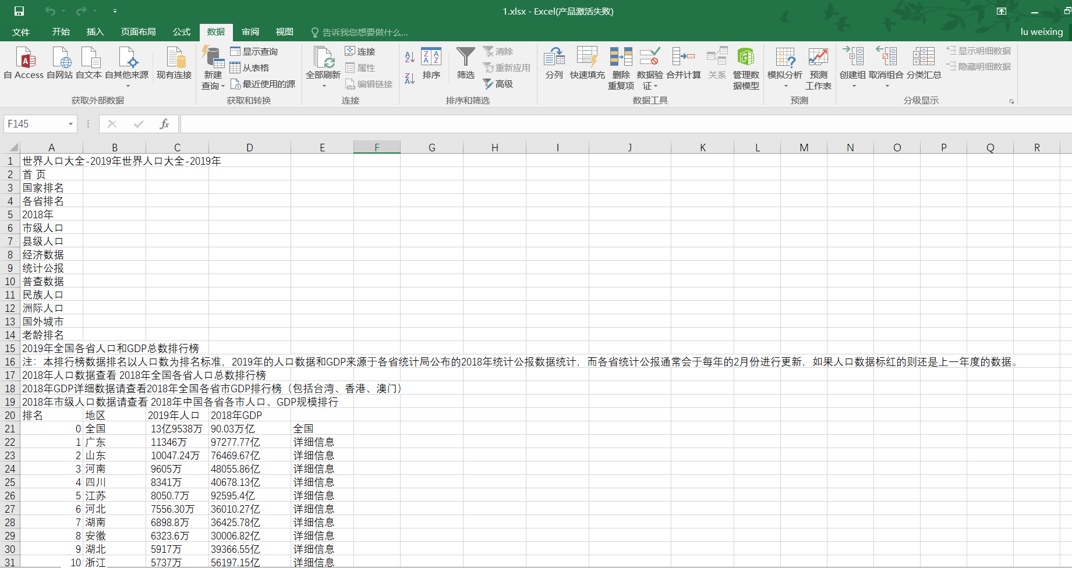Image resolution: width=1072 pixels, height=568 pixels.
Task: Click Hide Detail (隐藏明细数据)
Action: (979, 67)
